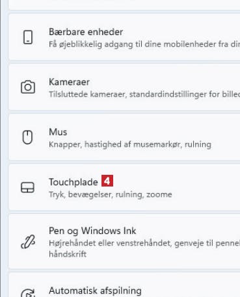Click the touchpad icon beside Touchplade
This screenshot has width=240, height=297.
(x=27, y=187)
